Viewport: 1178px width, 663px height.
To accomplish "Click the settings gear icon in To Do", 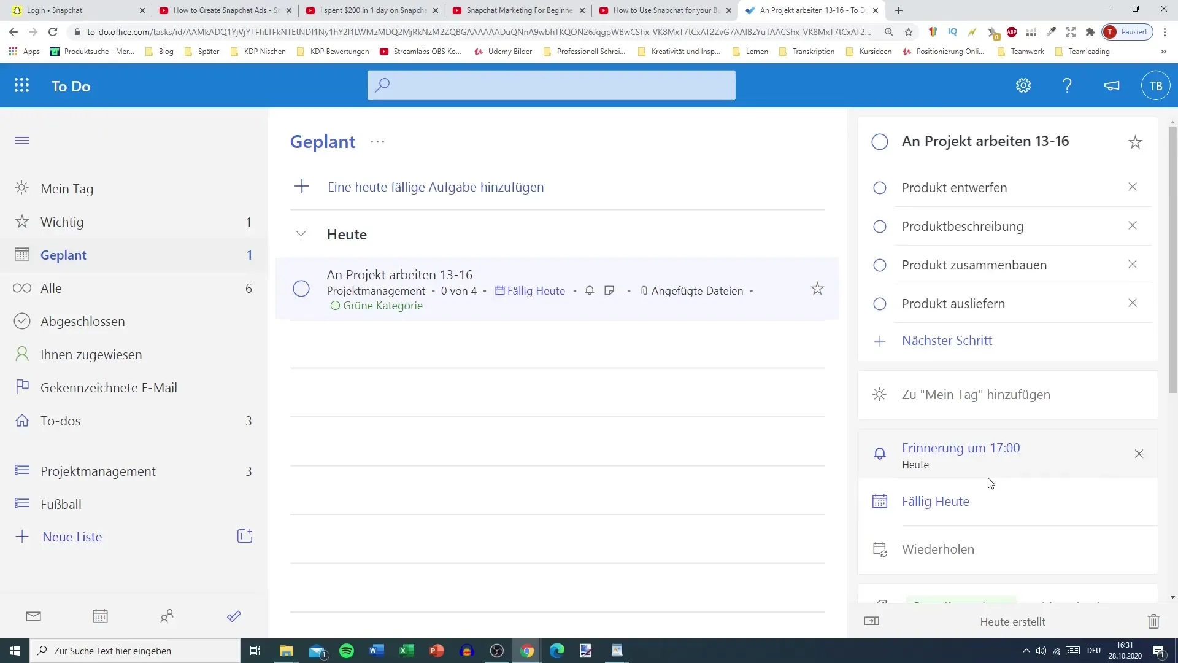I will (x=1023, y=85).
